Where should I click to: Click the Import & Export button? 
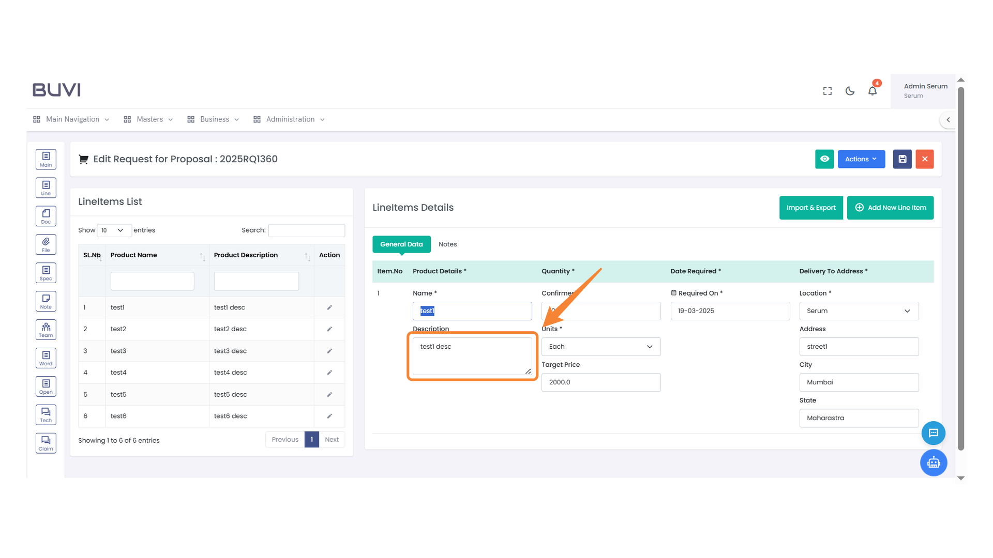[x=811, y=207]
